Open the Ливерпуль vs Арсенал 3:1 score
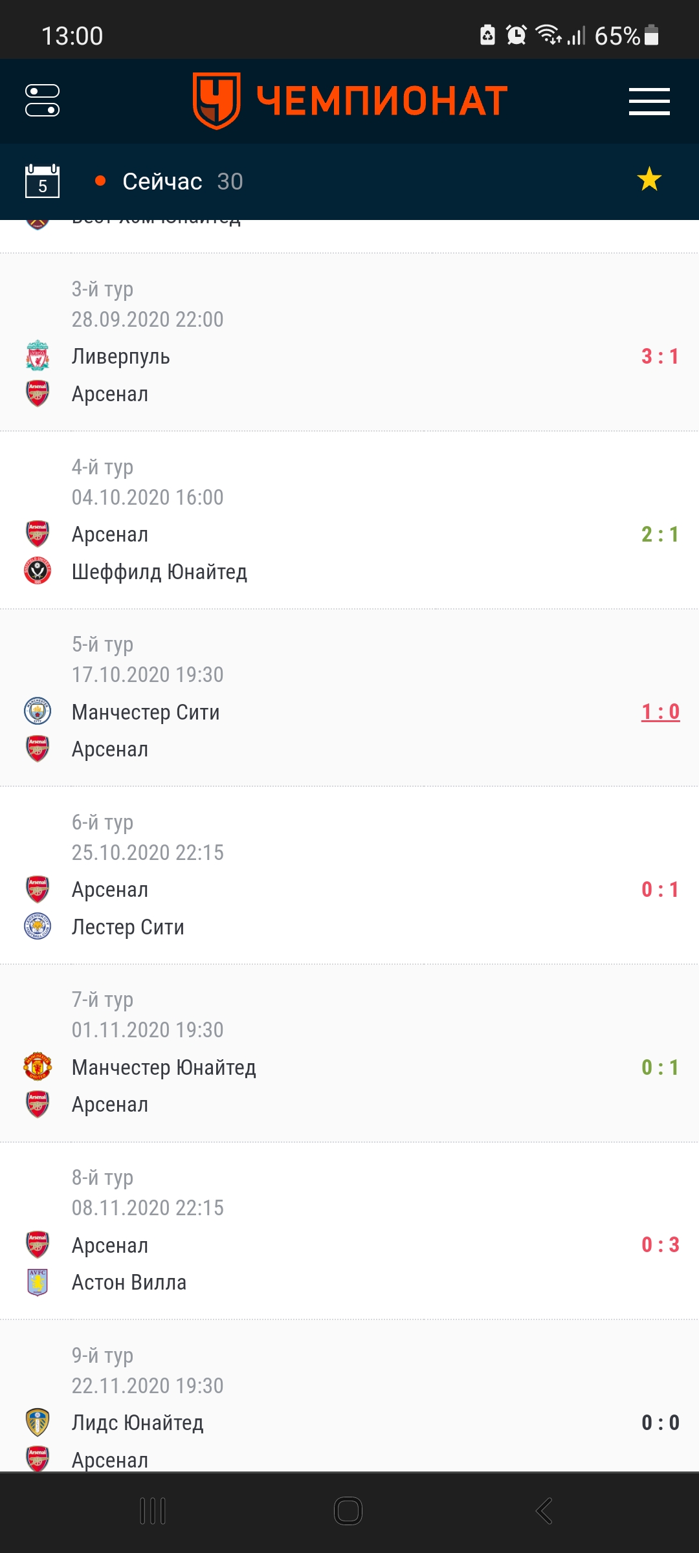699x1553 pixels. tap(660, 357)
